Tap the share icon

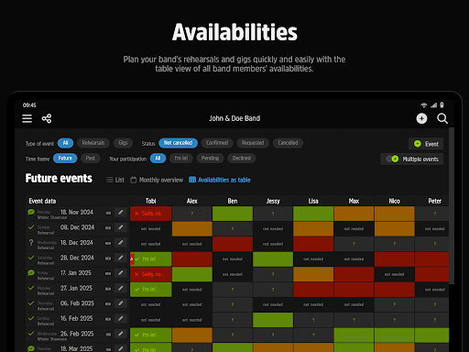click(47, 118)
